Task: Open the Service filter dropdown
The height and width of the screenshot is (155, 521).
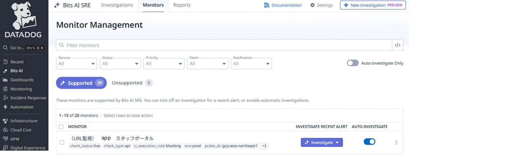Action: [x=77, y=64]
